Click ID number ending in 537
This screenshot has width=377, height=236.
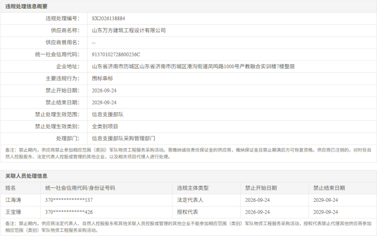[x=69, y=200]
